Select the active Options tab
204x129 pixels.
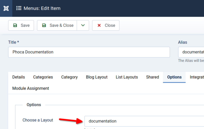point(174,77)
